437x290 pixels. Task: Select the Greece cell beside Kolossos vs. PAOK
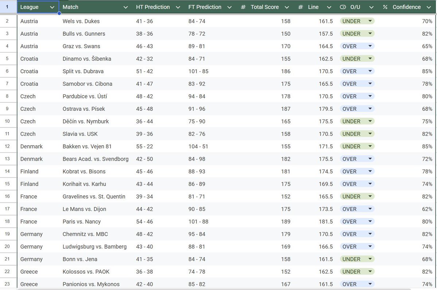coord(38,272)
